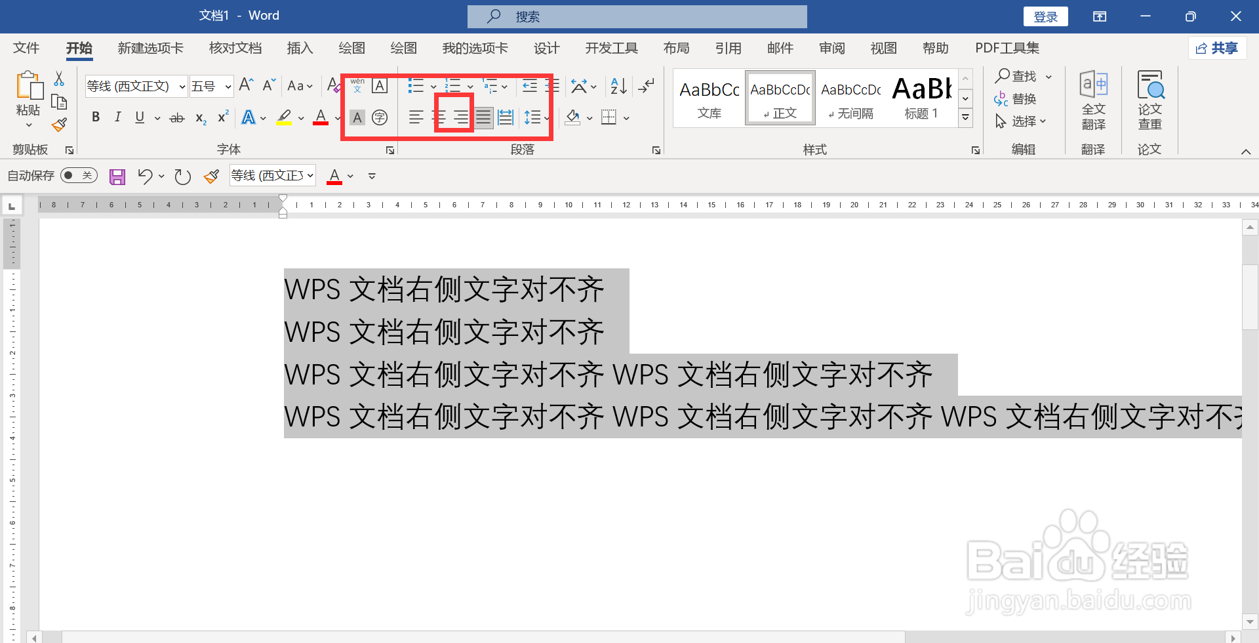Apply character border icon

click(x=380, y=85)
